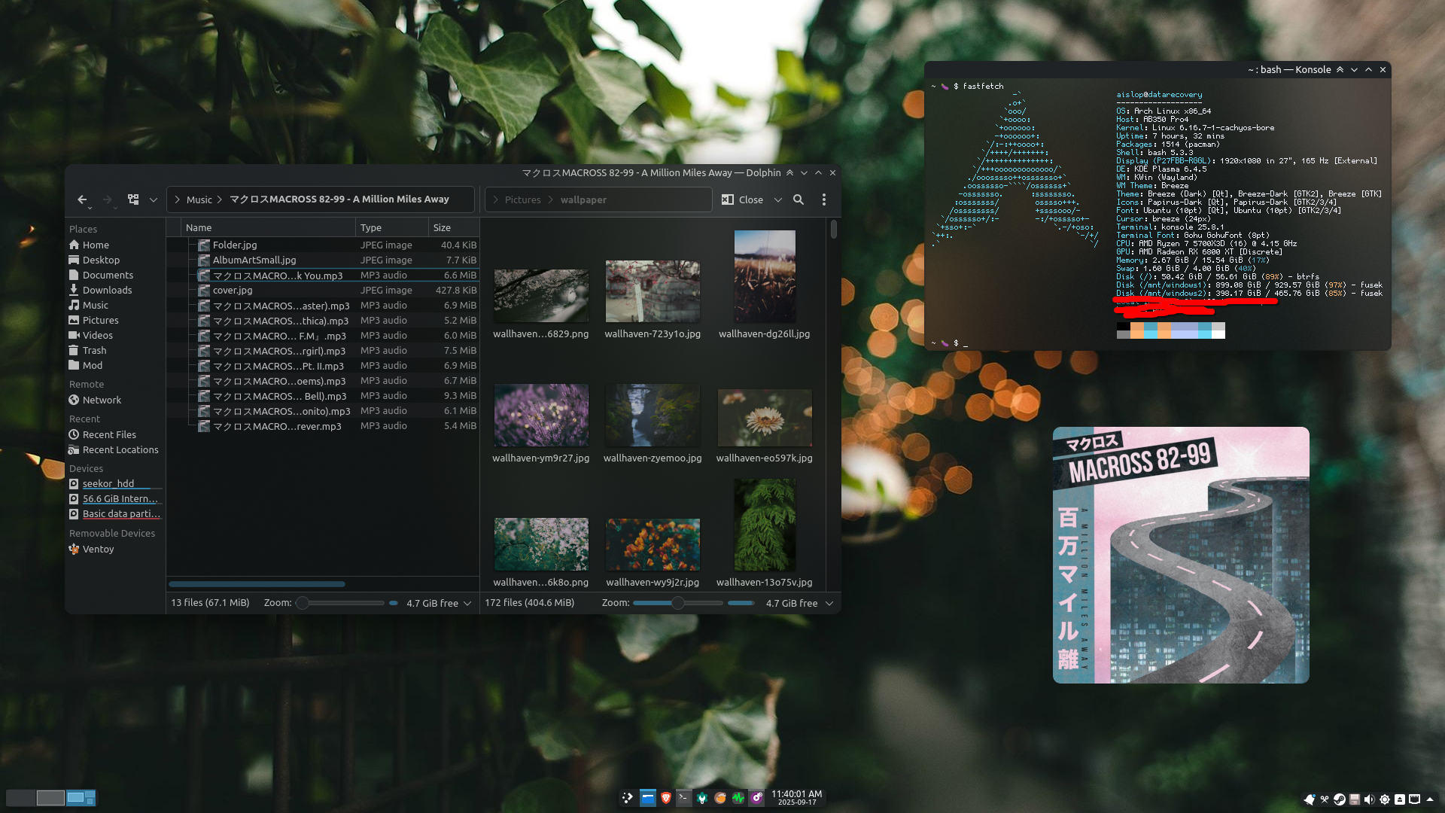The height and width of the screenshot is (813, 1445).
Task: Close the split view in Dolphin
Action: click(x=742, y=199)
